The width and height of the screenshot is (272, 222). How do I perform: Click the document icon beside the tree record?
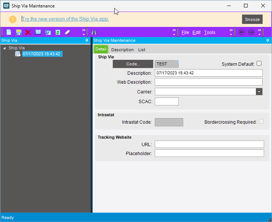point(18,54)
